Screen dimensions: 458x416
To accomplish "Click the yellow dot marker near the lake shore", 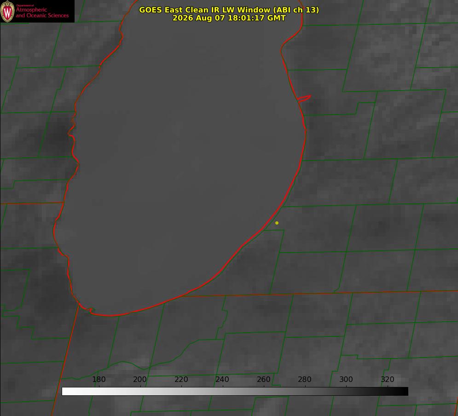I will [277, 223].
